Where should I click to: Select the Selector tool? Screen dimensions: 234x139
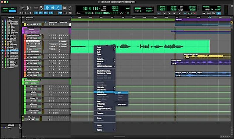point(53,8)
